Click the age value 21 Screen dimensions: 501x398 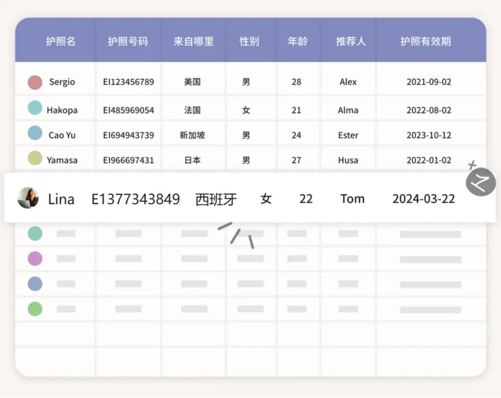(x=296, y=110)
